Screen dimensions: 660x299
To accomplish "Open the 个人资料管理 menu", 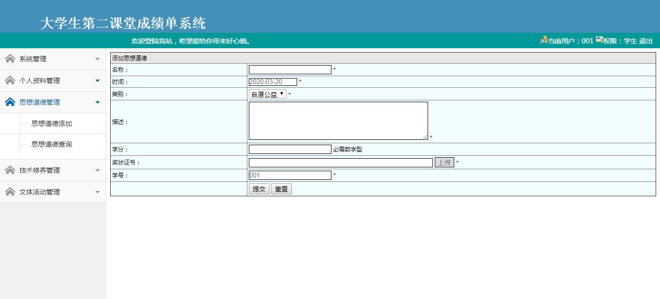I will 53,81.
